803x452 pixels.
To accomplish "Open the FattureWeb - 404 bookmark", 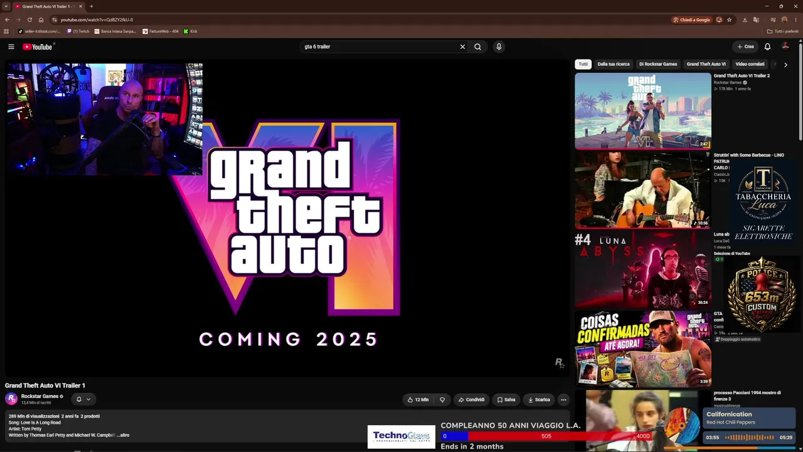I will pyautogui.click(x=161, y=31).
